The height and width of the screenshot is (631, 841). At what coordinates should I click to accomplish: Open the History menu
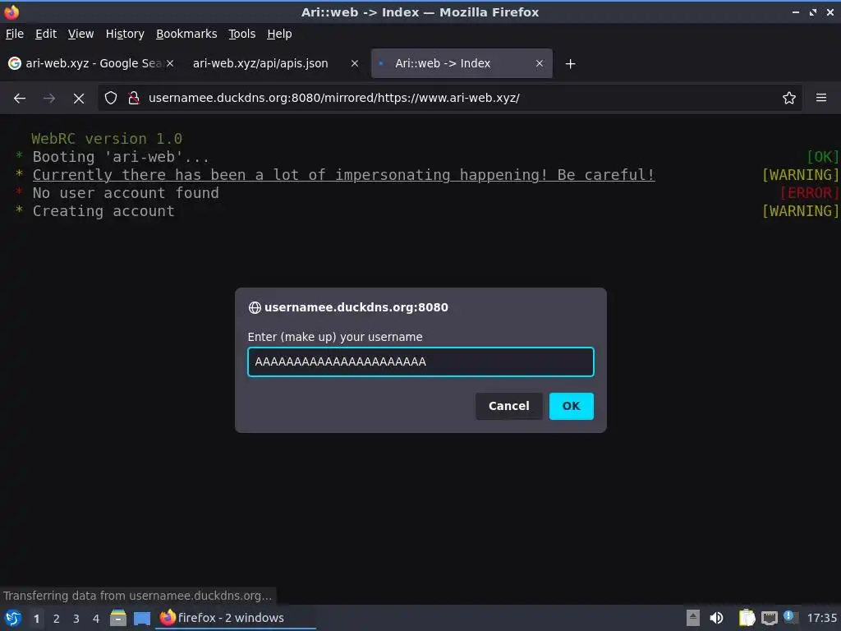(x=125, y=34)
